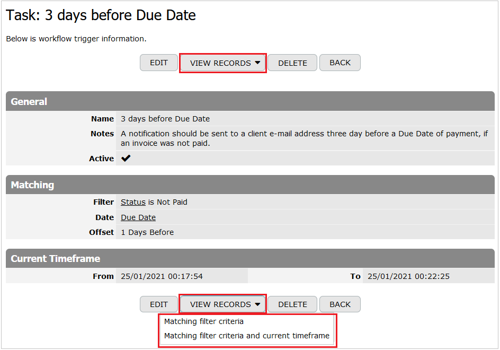The image size is (500, 350).
Task: Click the Active checkmark icon
Action: tap(126, 158)
